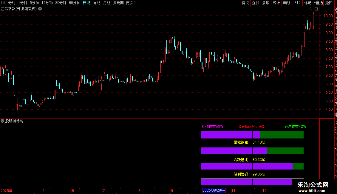Open the F10 company info
The height and width of the screenshot is (194, 337).
tap(297, 3)
